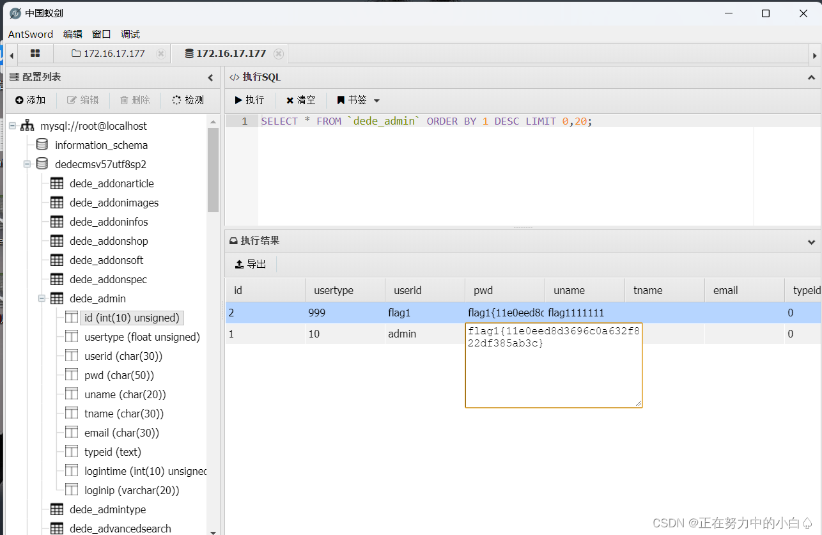Export results with 导出
This screenshot has width=822, height=535.
click(251, 265)
